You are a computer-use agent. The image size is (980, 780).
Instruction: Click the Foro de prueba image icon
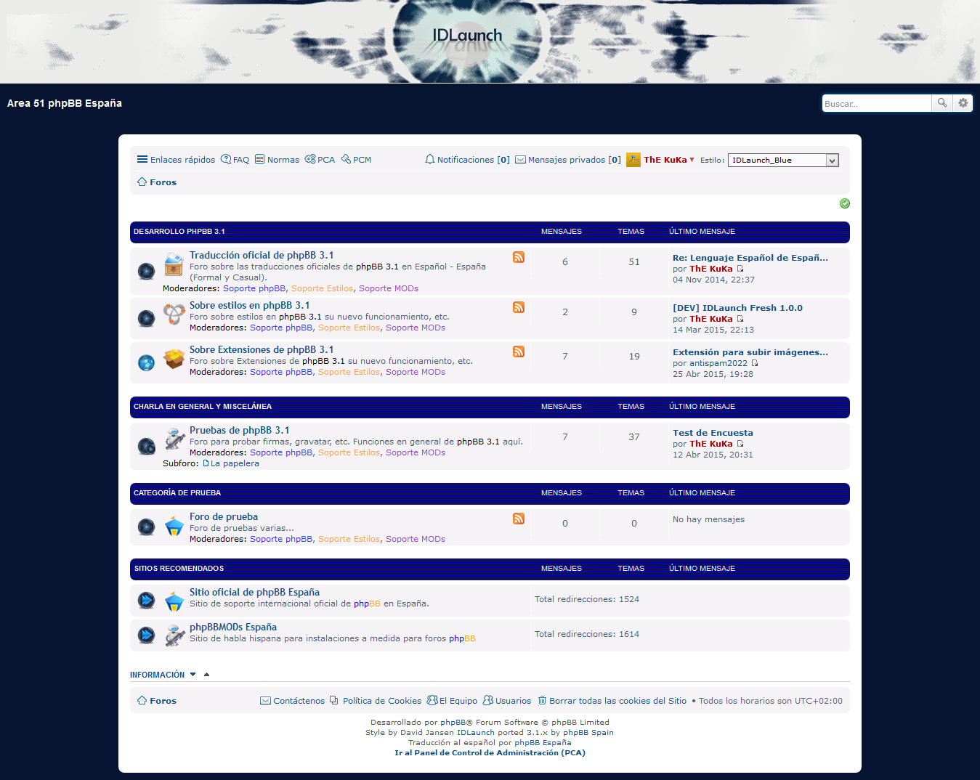click(x=174, y=525)
